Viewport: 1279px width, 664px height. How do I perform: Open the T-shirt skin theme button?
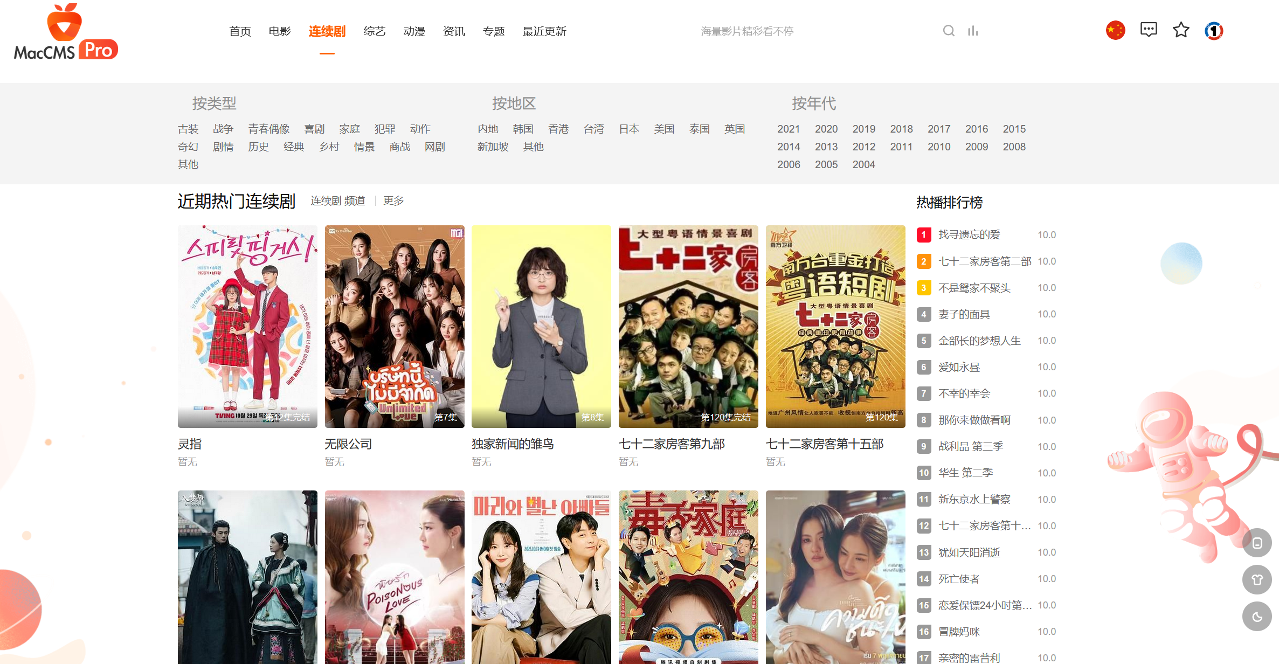pyautogui.click(x=1257, y=579)
